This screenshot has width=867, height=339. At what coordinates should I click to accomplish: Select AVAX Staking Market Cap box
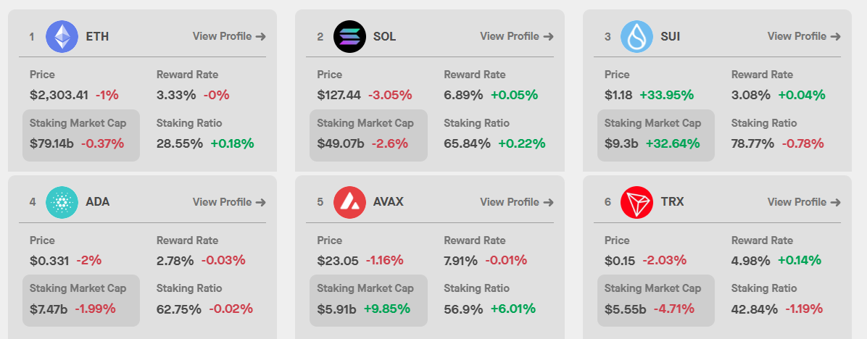368,300
